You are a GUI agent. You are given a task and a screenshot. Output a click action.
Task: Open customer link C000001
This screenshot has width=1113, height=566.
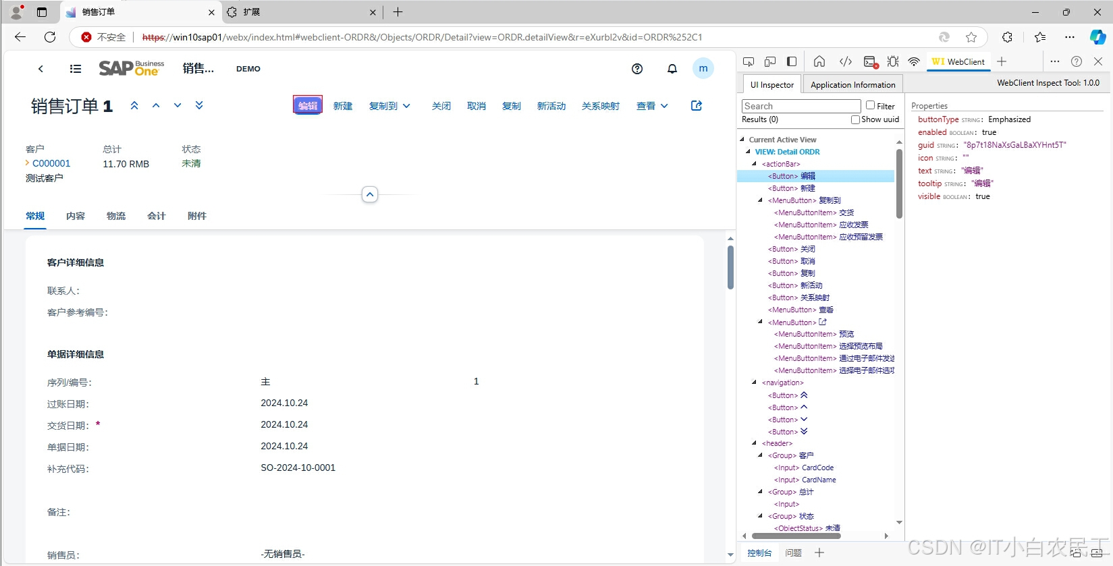tap(51, 163)
